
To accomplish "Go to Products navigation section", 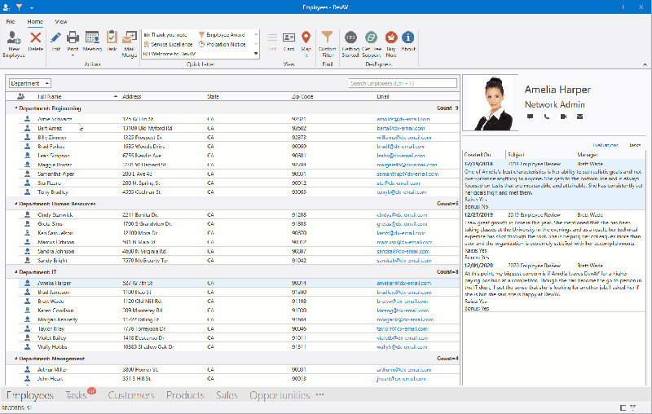I will point(185,395).
